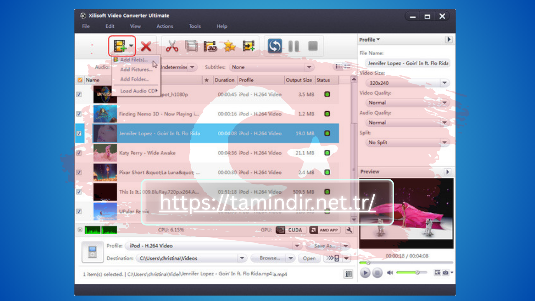The width and height of the screenshot is (535, 301).
Task: Stop the preview playback
Action: tap(377, 273)
